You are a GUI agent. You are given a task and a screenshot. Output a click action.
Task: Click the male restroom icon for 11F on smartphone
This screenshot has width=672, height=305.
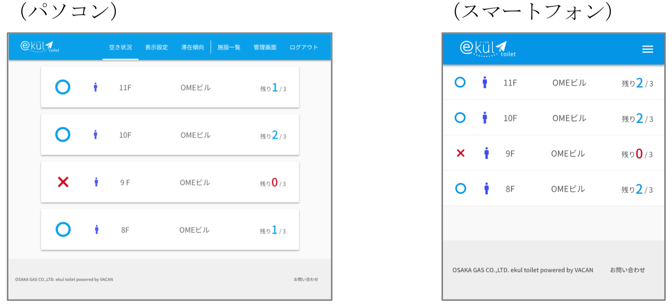coord(485,82)
